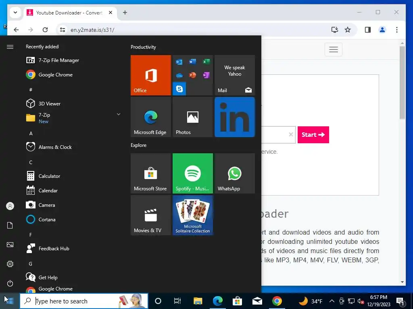Open the user account icon in Start
Image resolution: width=413 pixels, height=309 pixels.
10,206
